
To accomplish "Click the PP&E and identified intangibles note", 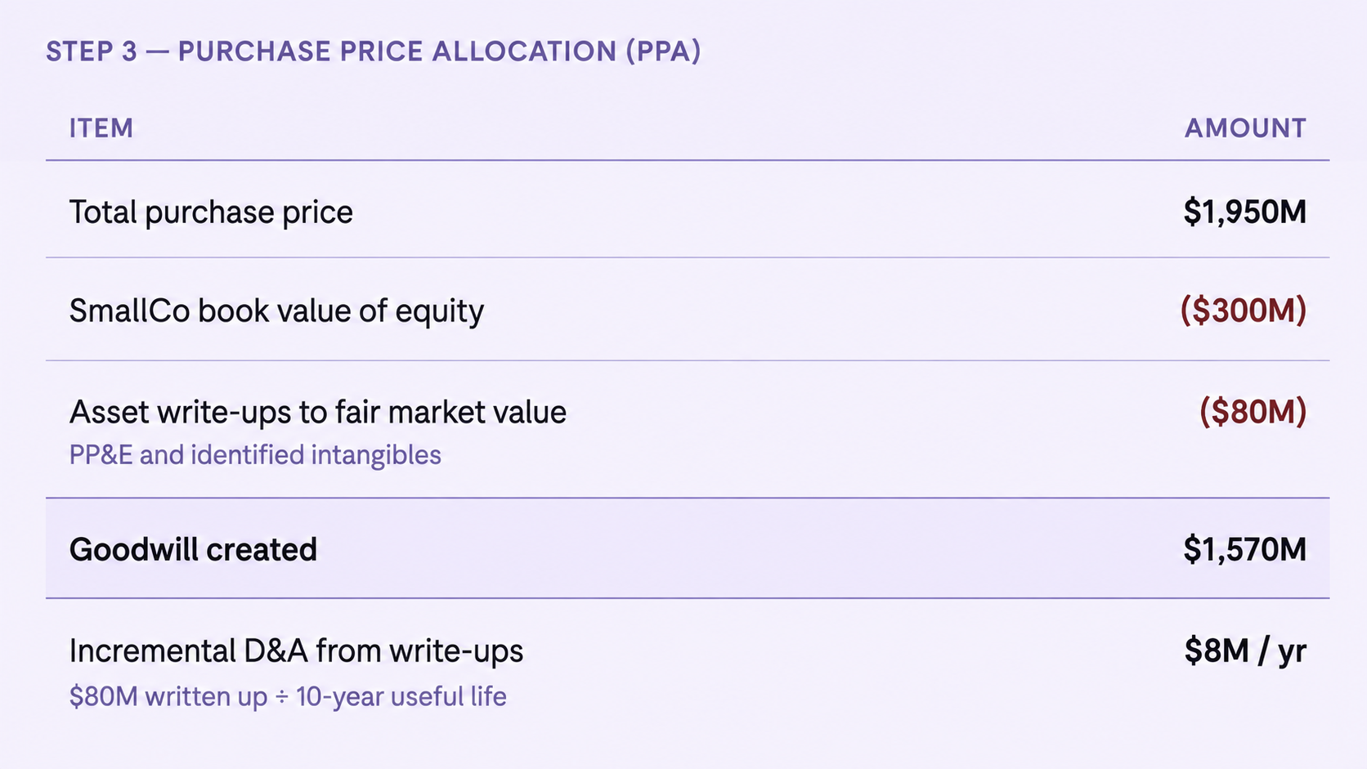I will [x=255, y=455].
